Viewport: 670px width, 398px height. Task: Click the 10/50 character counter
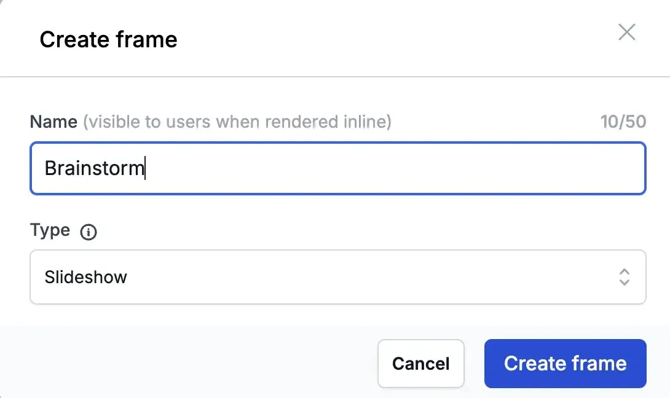tap(623, 122)
